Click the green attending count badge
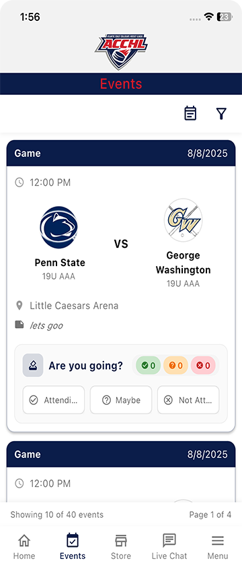Viewport: 242px width, 563px height. click(x=149, y=366)
